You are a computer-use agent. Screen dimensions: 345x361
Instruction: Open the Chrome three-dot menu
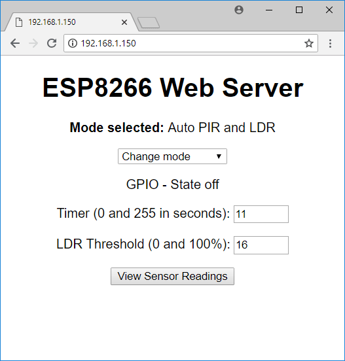pos(330,43)
